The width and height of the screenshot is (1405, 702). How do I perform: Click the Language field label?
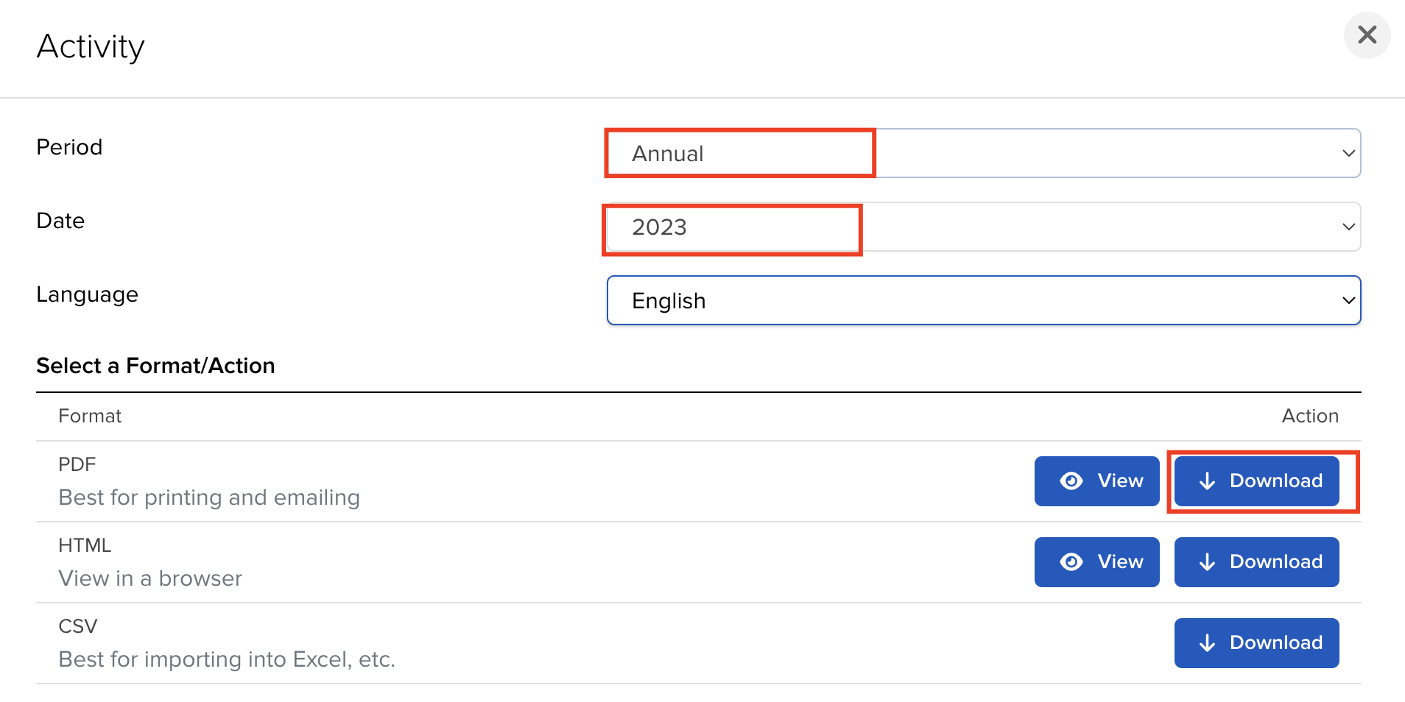click(87, 294)
